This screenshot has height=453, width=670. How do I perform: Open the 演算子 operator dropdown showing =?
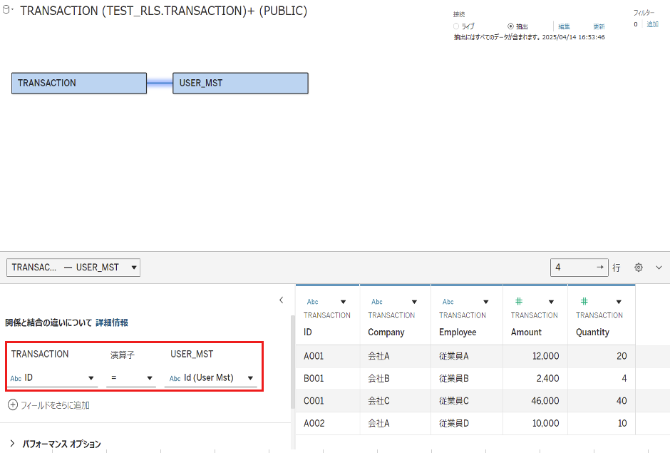[149, 378]
